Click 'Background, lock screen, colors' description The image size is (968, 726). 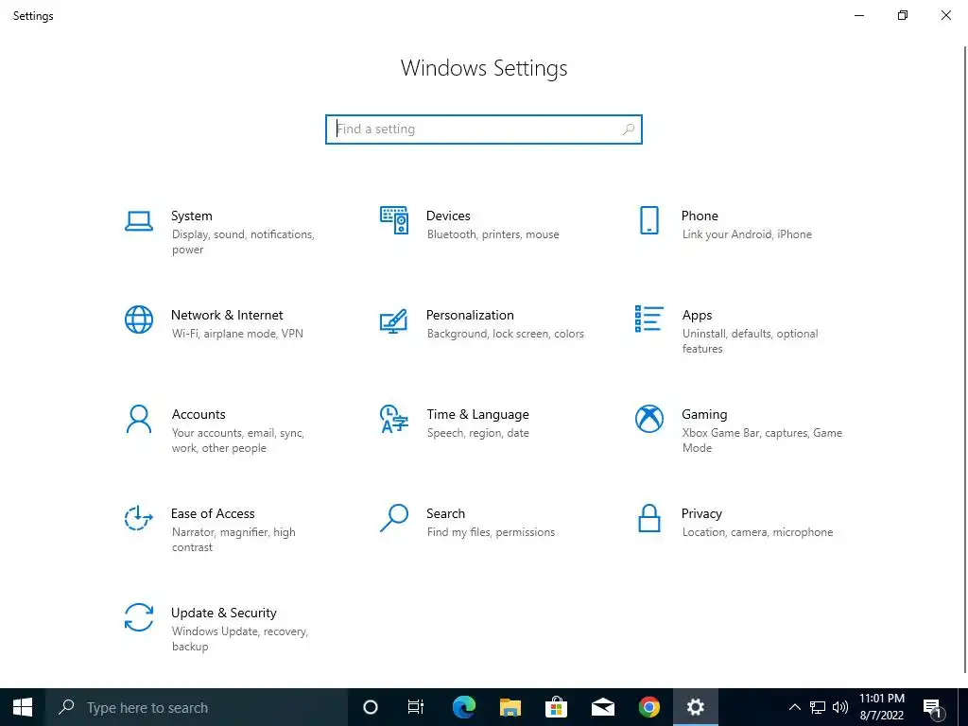pyautogui.click(x=505, y=334)
